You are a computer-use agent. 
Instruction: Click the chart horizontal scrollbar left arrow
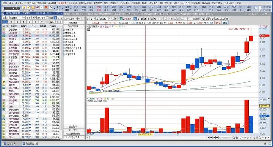point(88,138)
